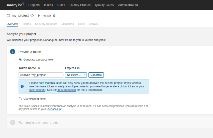Open Quality Gates menu item
This screenshot has width=213, height=138.
pos(104,5)
